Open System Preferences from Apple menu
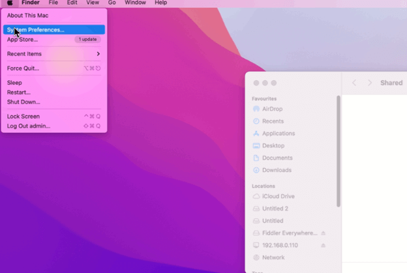Viewport: 407px width, 273px height. (54, 30)
